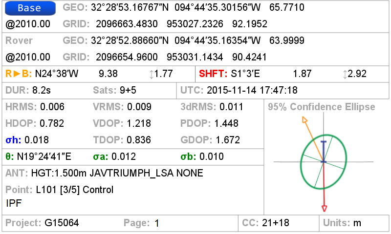391x234 pixels.
Task: Click the blue vertical bar in ellipse plot
Action: [323, 150]
